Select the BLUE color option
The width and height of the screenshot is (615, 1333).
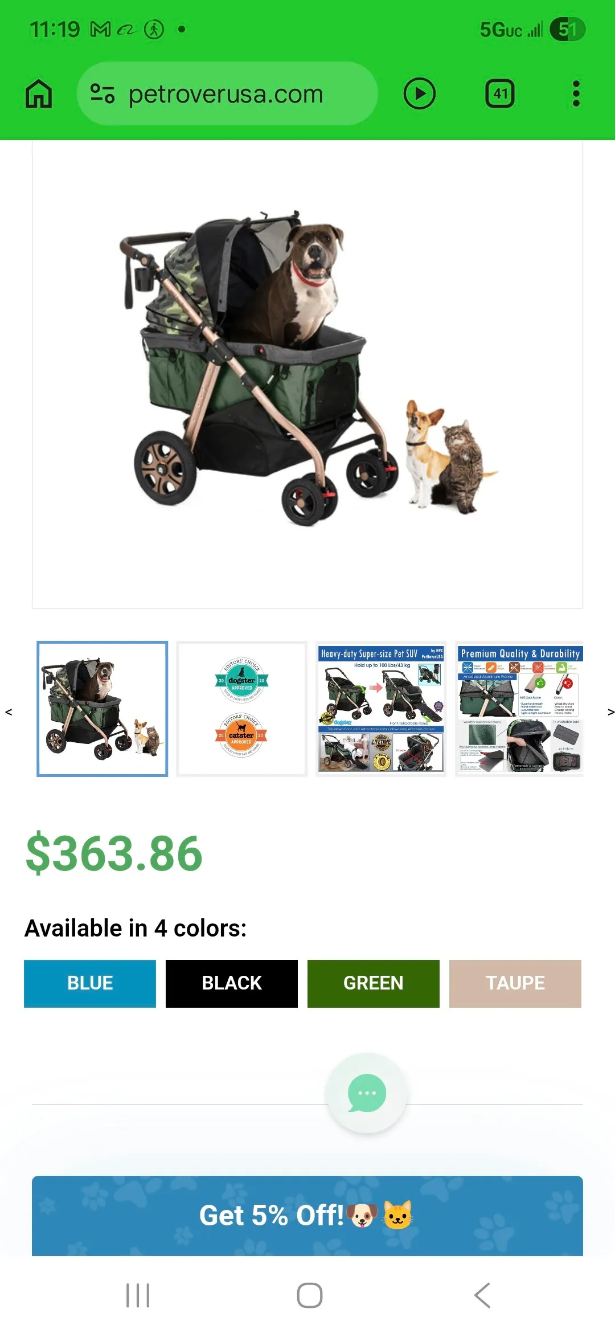click(90, 983)
